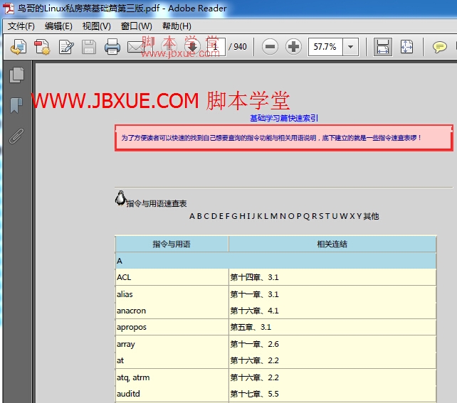457x403 pixels.
Task: Open the bookmarks side panel
Action: pos(16,105)
